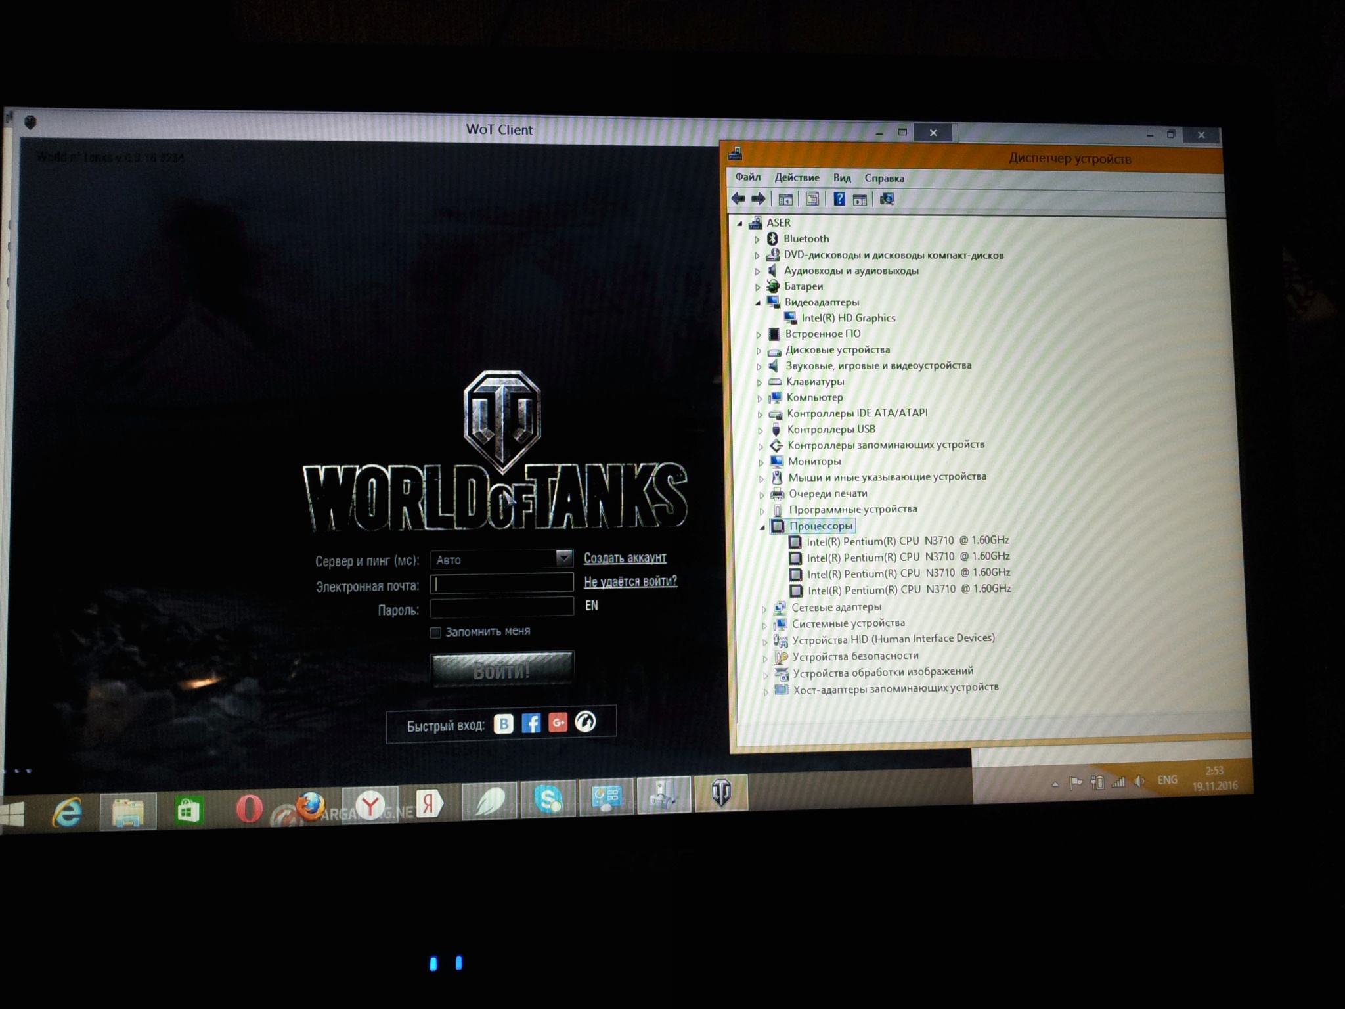Viewport: 1345px width, 1009px height.
Task: Toggle the 'Запомнить меня' checkbox
Action: tap(435, 633)
